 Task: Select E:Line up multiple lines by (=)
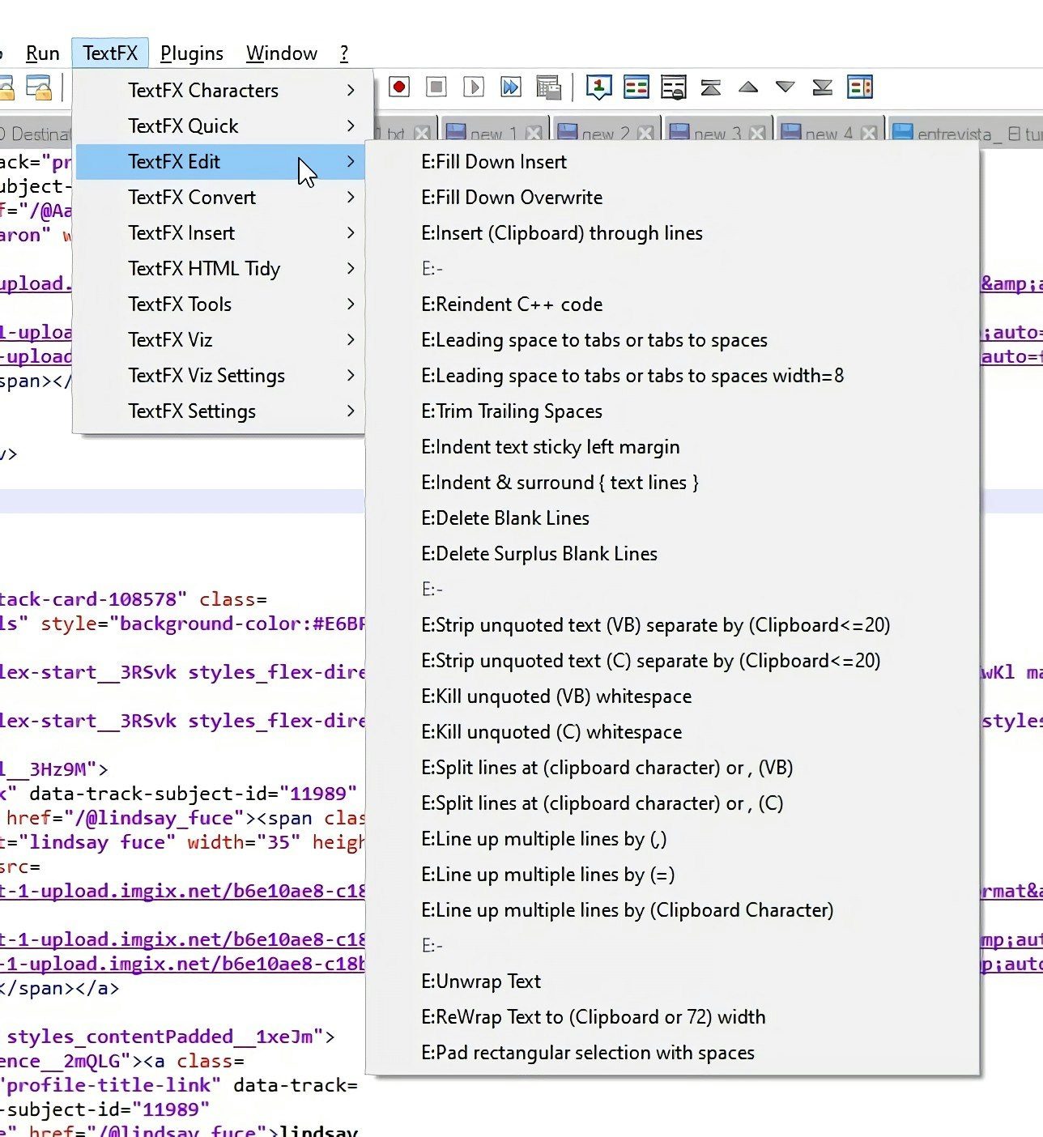672,875
